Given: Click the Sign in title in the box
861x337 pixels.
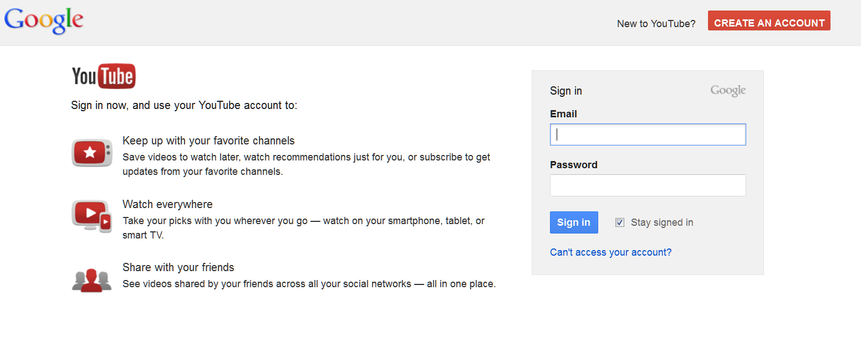Looking at the screenshot, I should coord(566,91).
